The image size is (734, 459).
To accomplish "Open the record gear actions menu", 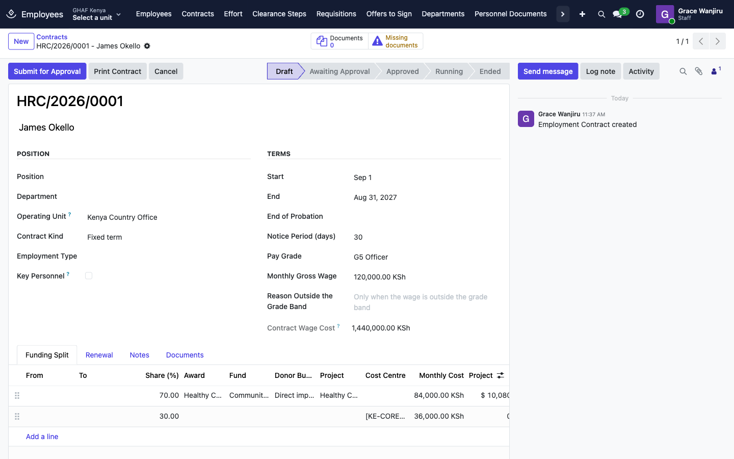I will (x=147, y=46).
